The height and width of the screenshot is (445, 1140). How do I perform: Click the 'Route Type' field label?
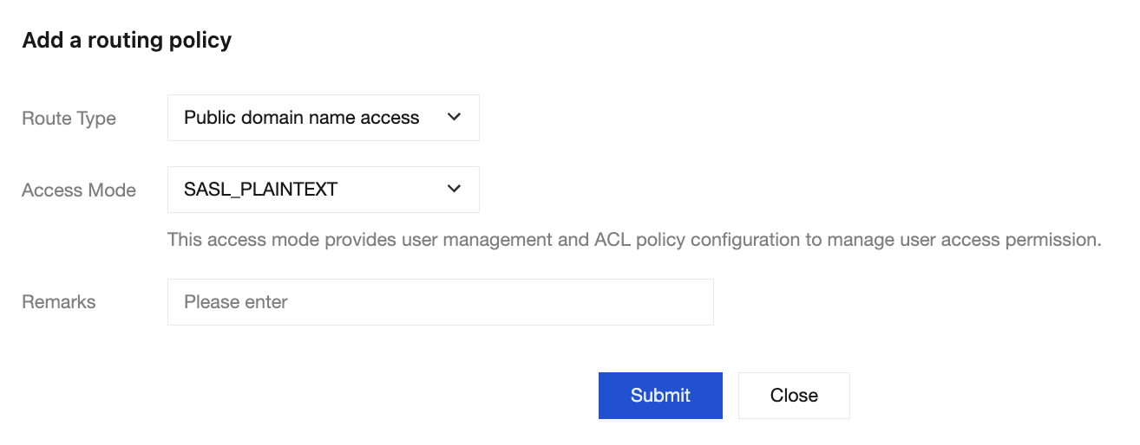[69, 119]
